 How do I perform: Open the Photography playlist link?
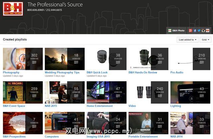(11, 72)
